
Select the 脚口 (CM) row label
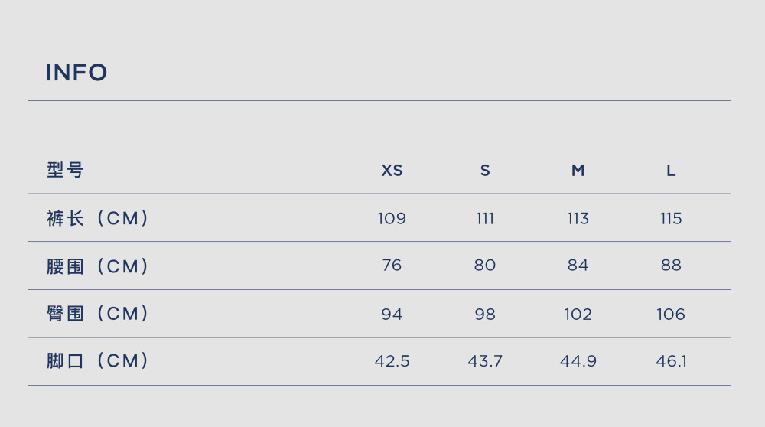point(97,360)
